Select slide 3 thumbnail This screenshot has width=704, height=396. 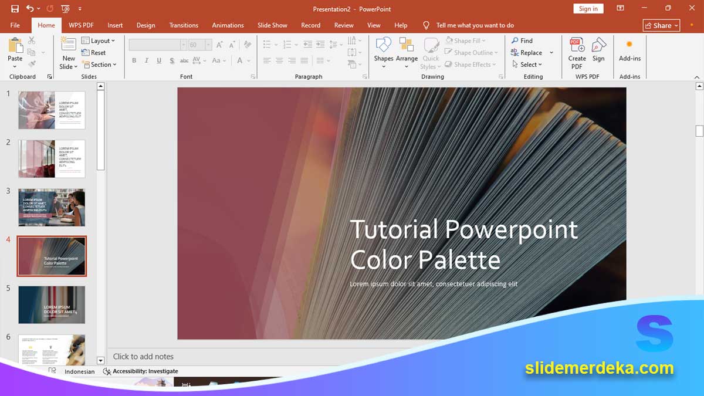52,207
